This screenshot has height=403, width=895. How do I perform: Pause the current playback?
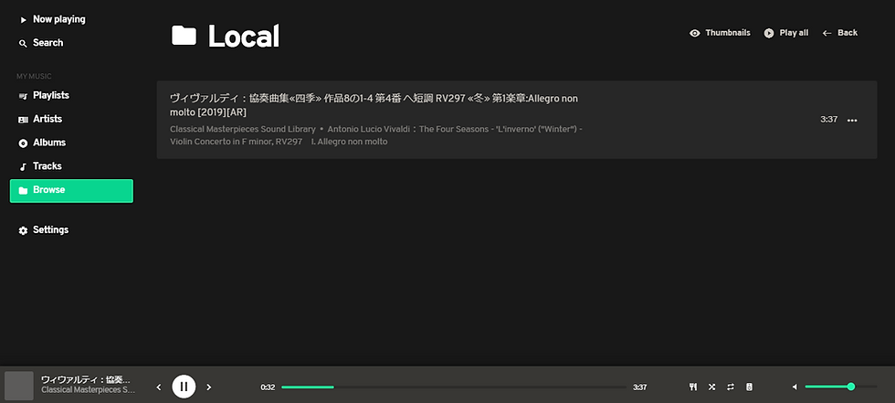click(184, 387)
